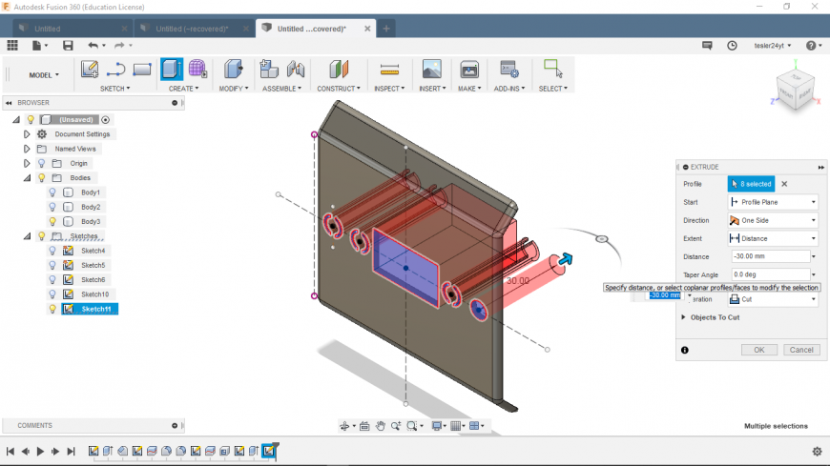
Task: Toggle visibility lightbulb for Body3
Action: pos(52,221)
